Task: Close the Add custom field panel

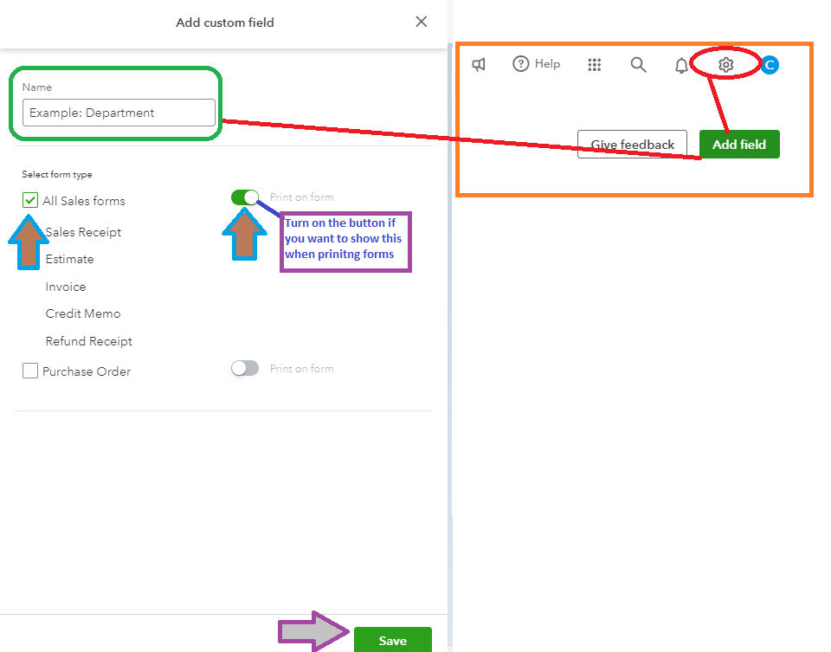Action: tap(422, 22)
